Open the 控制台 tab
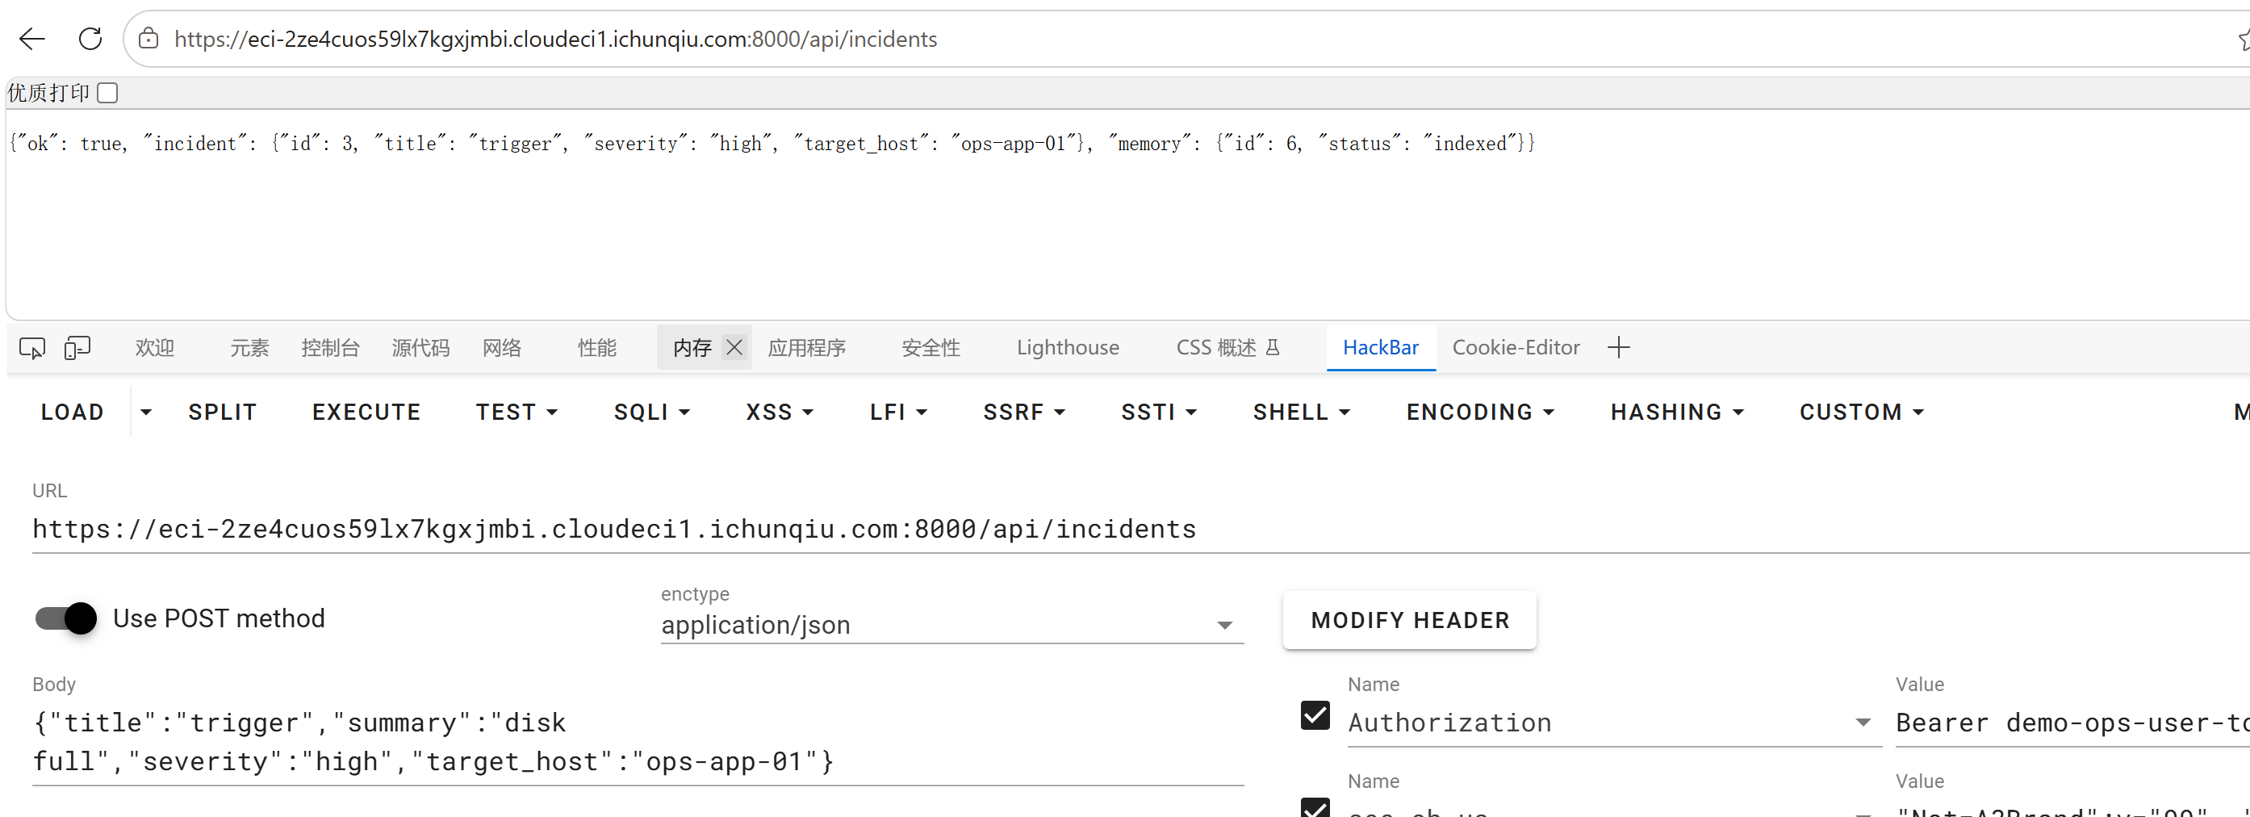The image size is (2250, 817). 330,348
